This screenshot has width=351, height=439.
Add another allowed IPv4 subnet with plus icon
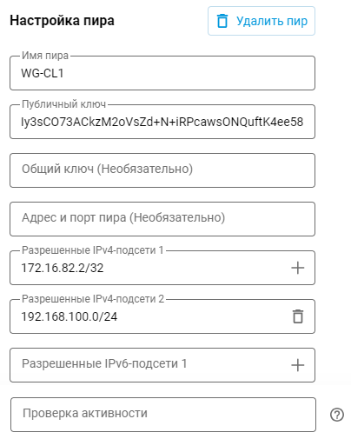297,268
